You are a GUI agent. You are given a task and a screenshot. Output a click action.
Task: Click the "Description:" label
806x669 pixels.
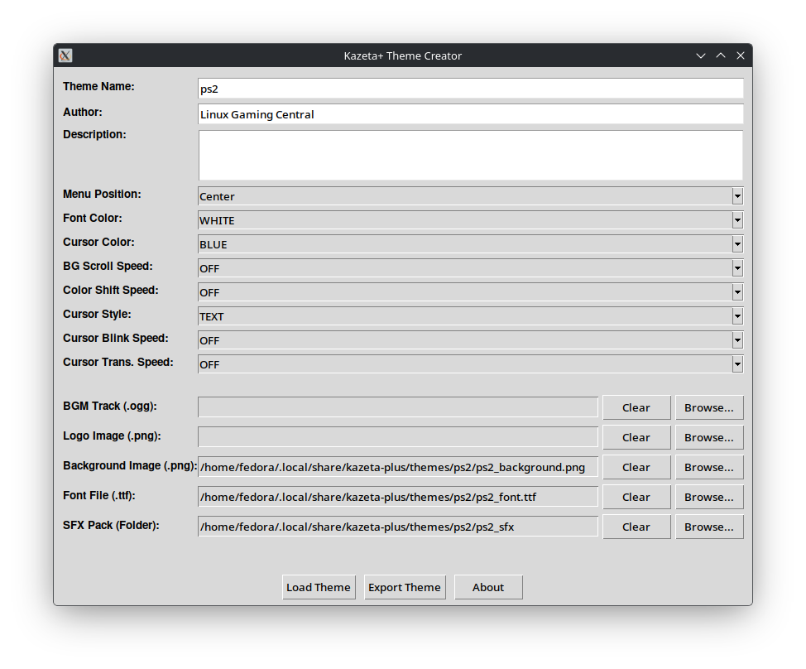coord(94,135)
